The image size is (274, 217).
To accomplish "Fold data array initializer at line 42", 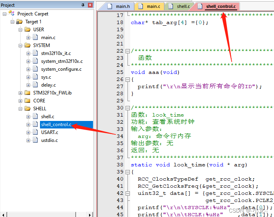I will click(x=128, y=193).
